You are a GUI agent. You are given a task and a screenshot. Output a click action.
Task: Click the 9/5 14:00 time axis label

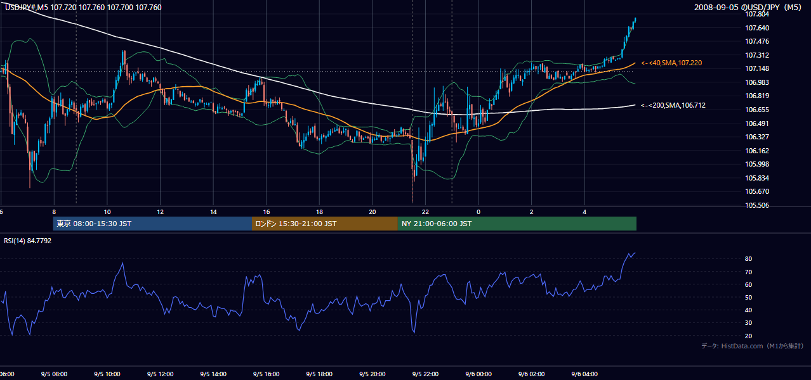[214, 374]
